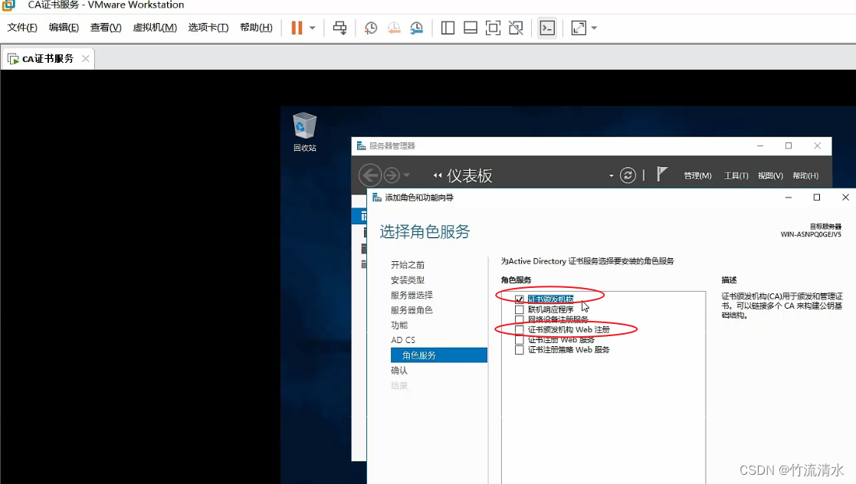Open the VMware console view icon

pyautogui.click(x=547, y=28)
